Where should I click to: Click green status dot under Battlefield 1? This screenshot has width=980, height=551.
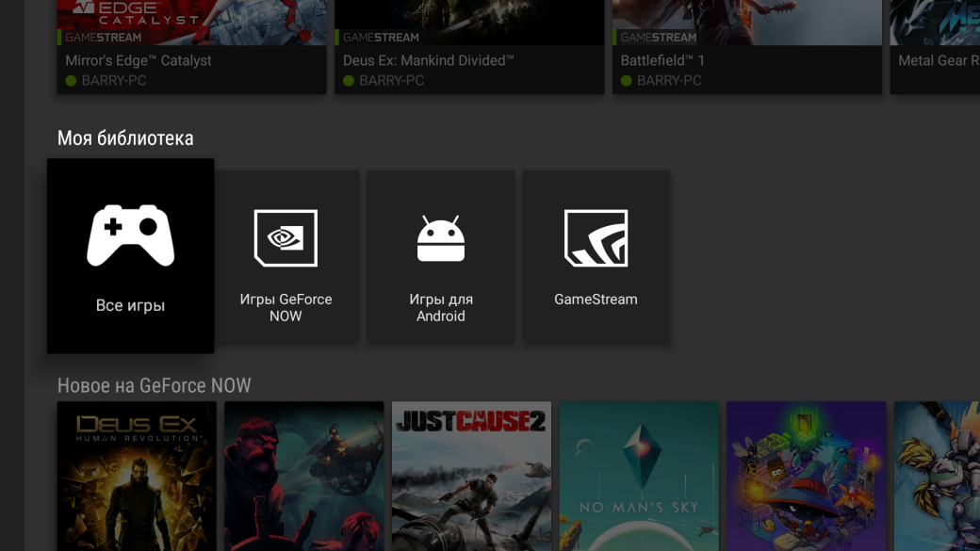pos(626,81)
